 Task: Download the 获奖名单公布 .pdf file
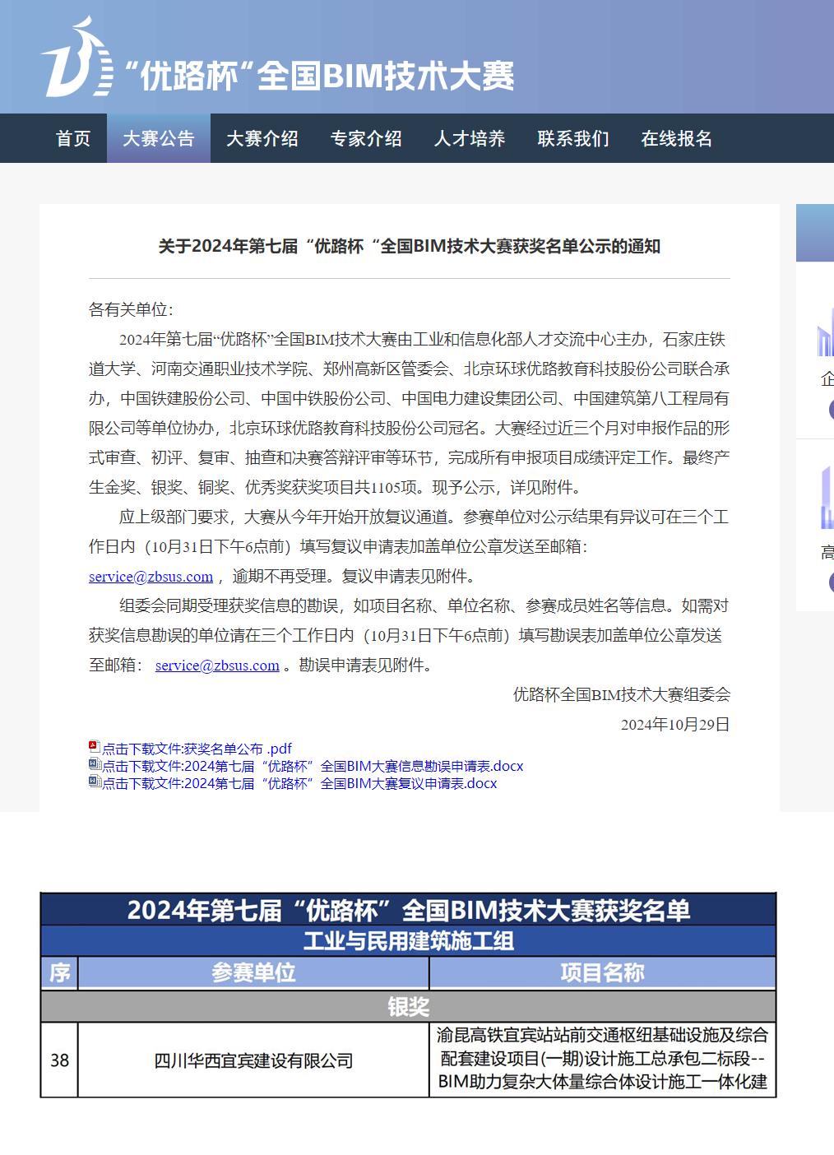197,749
